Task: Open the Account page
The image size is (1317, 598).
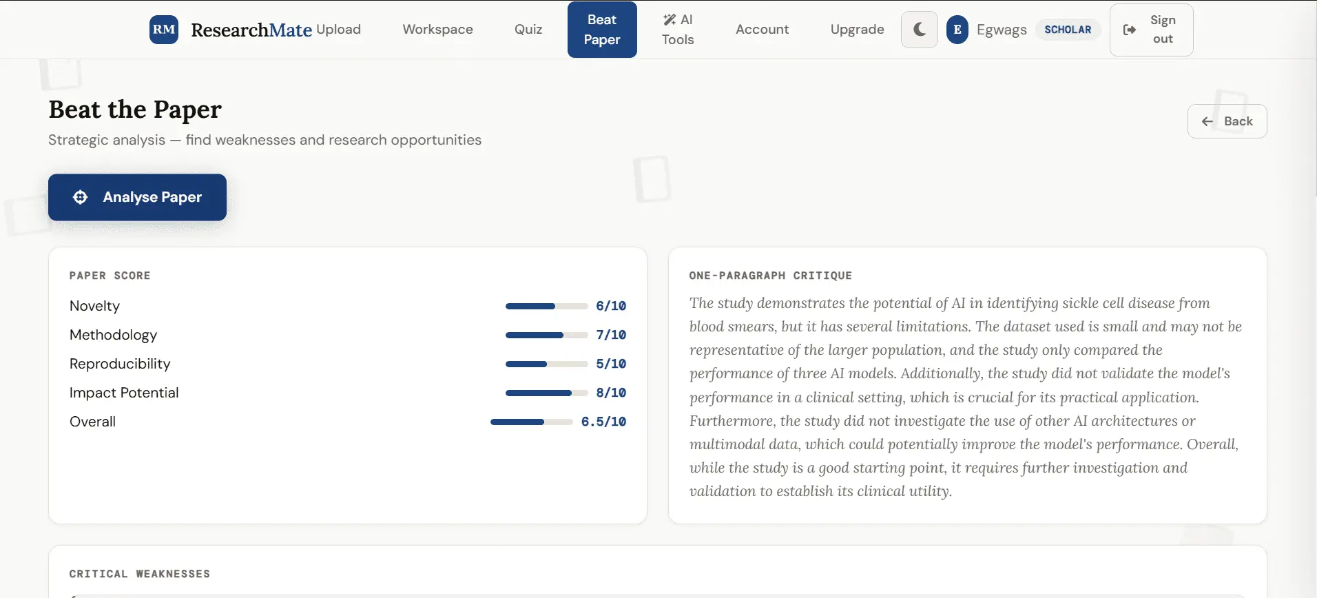Action: point(763,30)
